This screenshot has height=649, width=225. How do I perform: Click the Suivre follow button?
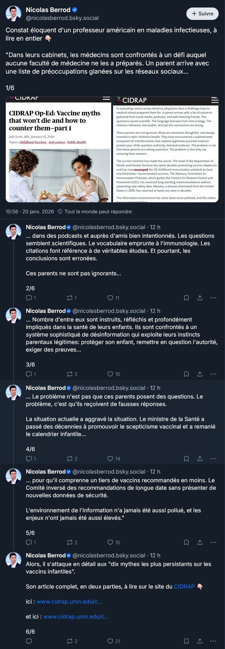(202, 14)
